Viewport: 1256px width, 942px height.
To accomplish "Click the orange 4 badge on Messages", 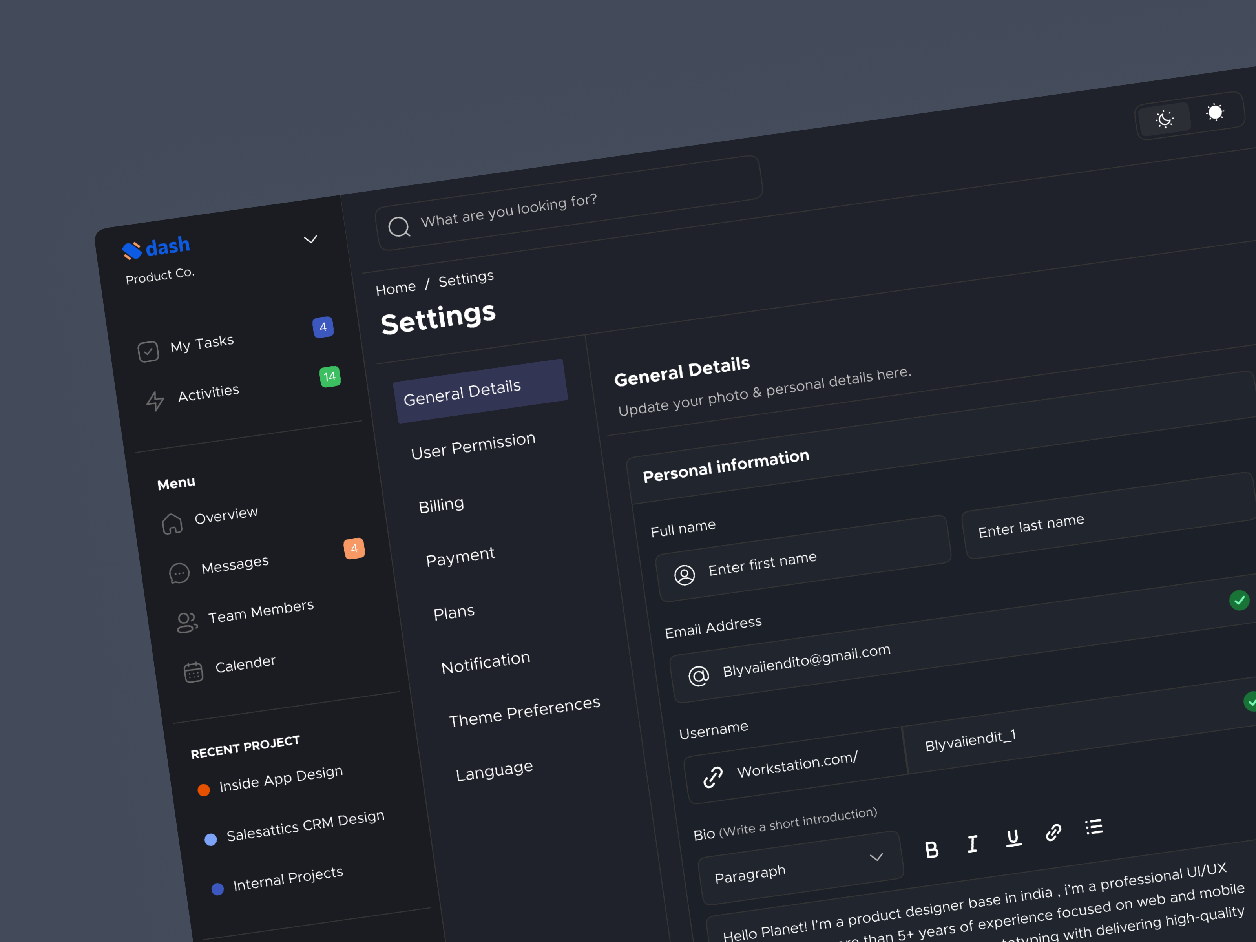I will point(354,548).
